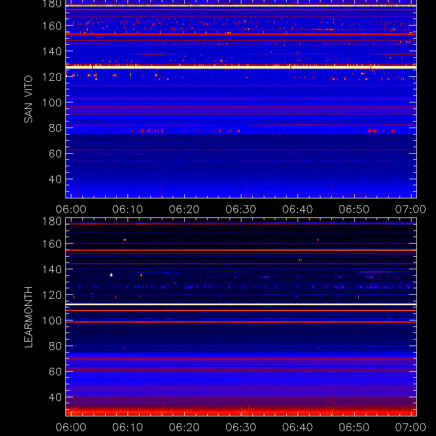The width and height of the screenshot is (436, 436).
Task: Choose the 06:00 time label of Learmonth plot
Action: 71,427
